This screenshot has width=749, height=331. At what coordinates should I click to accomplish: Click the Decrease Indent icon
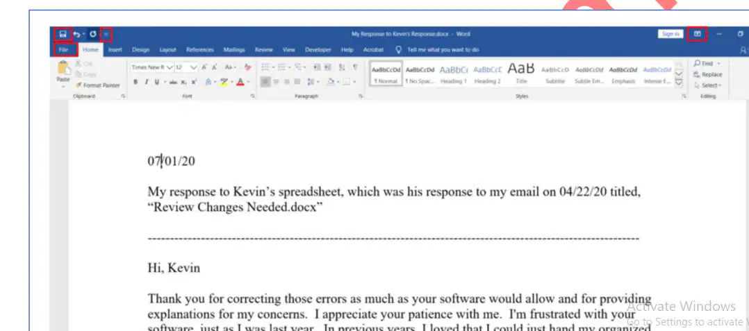317,68
